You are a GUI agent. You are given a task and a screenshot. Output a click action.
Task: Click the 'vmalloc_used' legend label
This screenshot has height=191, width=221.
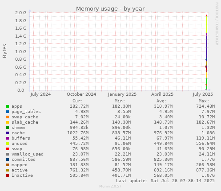tap(28, 154)
